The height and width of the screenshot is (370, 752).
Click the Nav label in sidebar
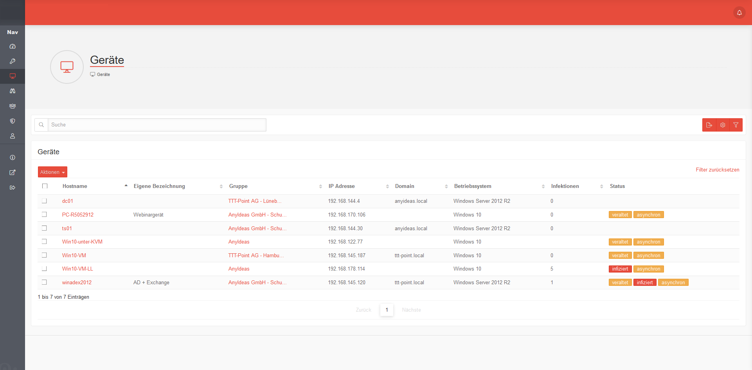13,32
